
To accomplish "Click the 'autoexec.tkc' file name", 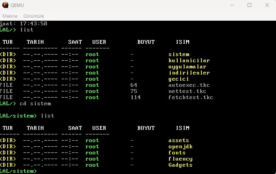I will point(189,85).
